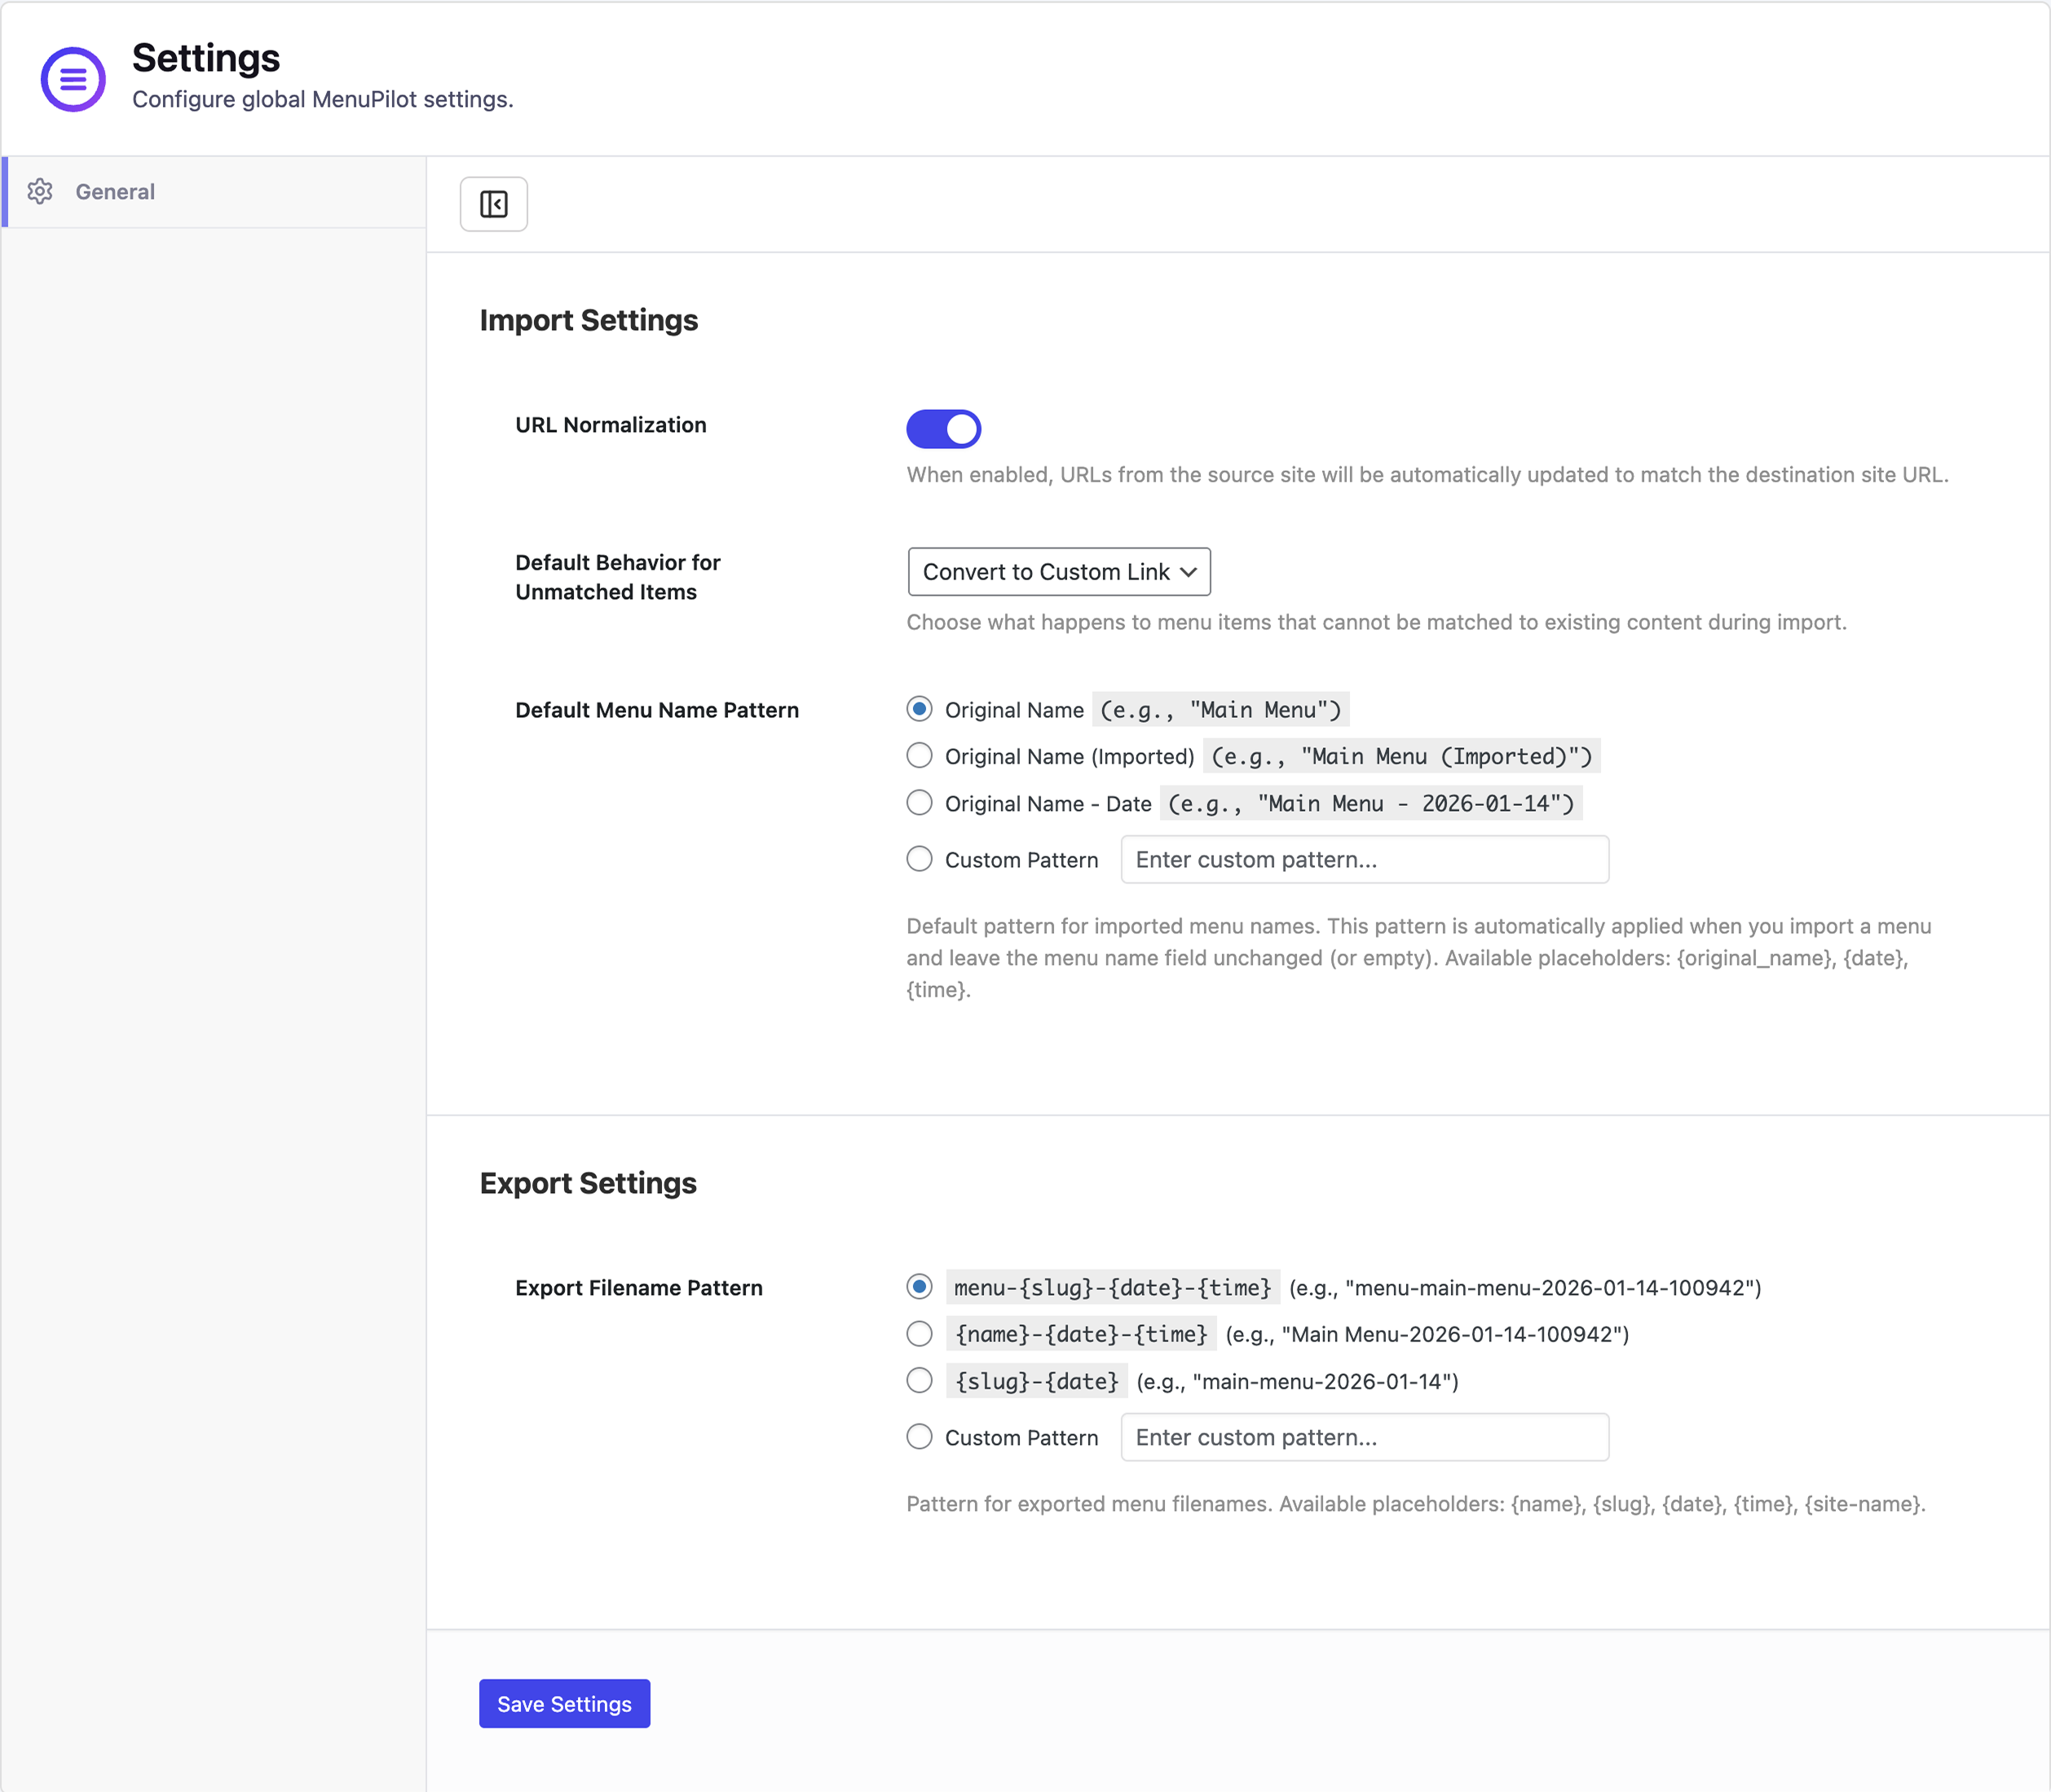The image size is (2051, 1792).
Task: Switch to the General settings section
Action: tap(115, 191)
